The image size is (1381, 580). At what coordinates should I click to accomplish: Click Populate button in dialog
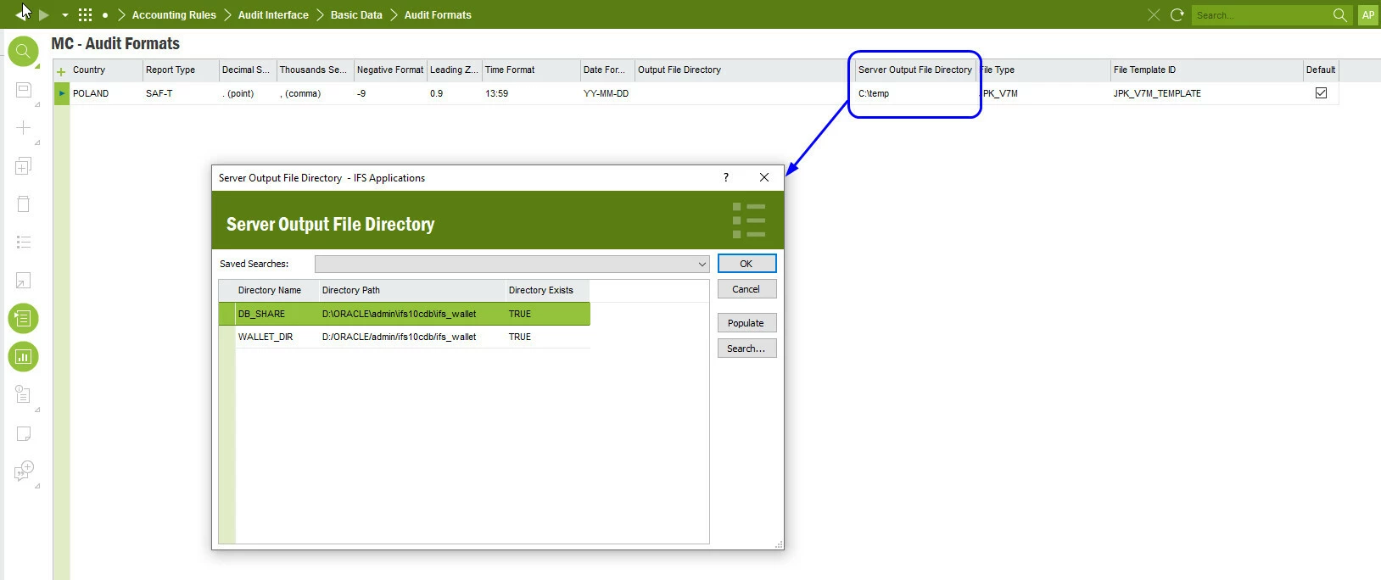click(x=746, y=323)
